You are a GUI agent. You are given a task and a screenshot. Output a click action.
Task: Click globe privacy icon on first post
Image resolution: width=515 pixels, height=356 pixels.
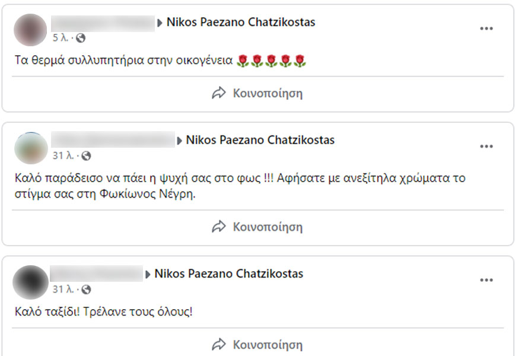(x=81, y=38)
